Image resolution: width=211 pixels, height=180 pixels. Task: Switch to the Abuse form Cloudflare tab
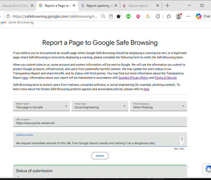16,5
